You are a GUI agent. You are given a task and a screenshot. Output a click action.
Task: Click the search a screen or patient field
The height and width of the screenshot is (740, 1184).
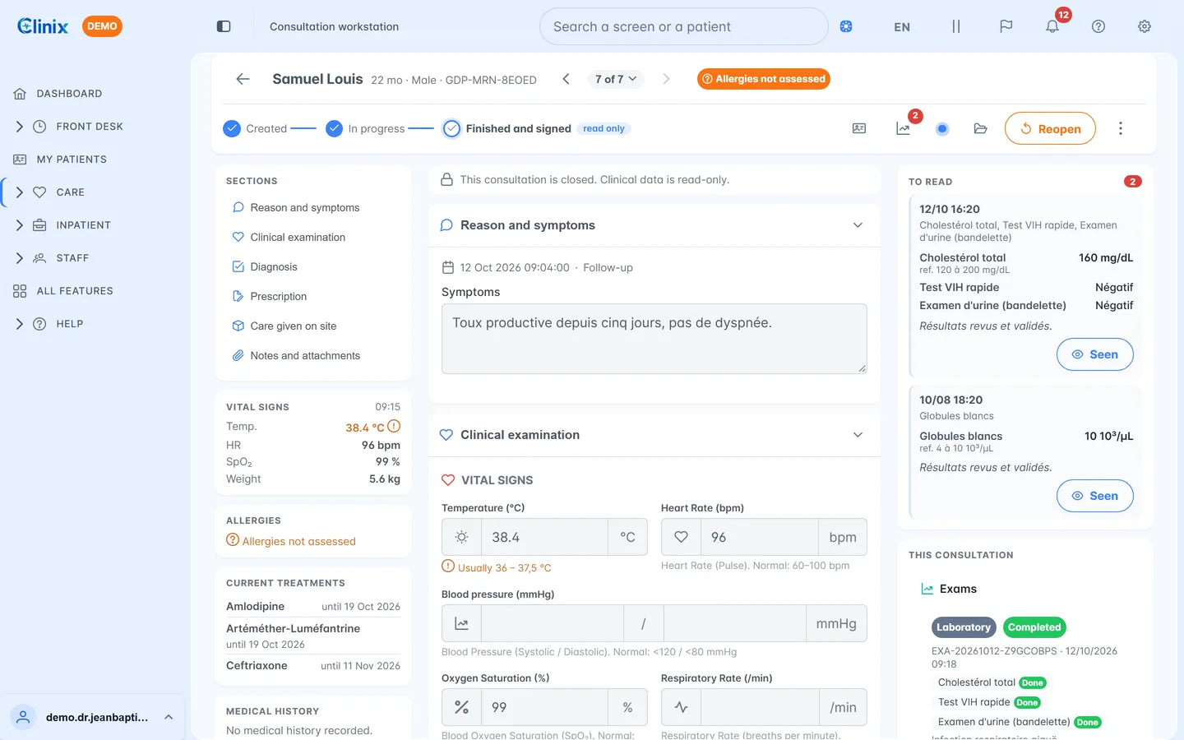coord(683,26)
